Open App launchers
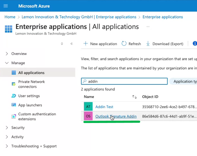 pos(30,105)
